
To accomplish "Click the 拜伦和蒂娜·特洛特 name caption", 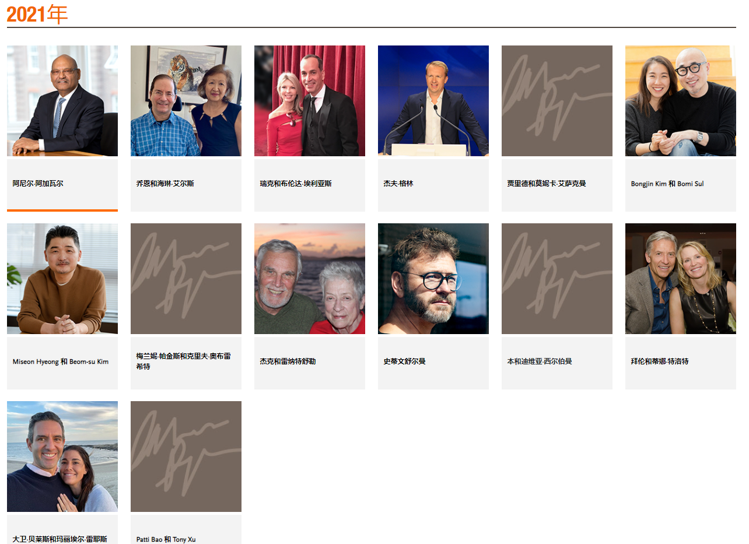I will tap(660, 362).
